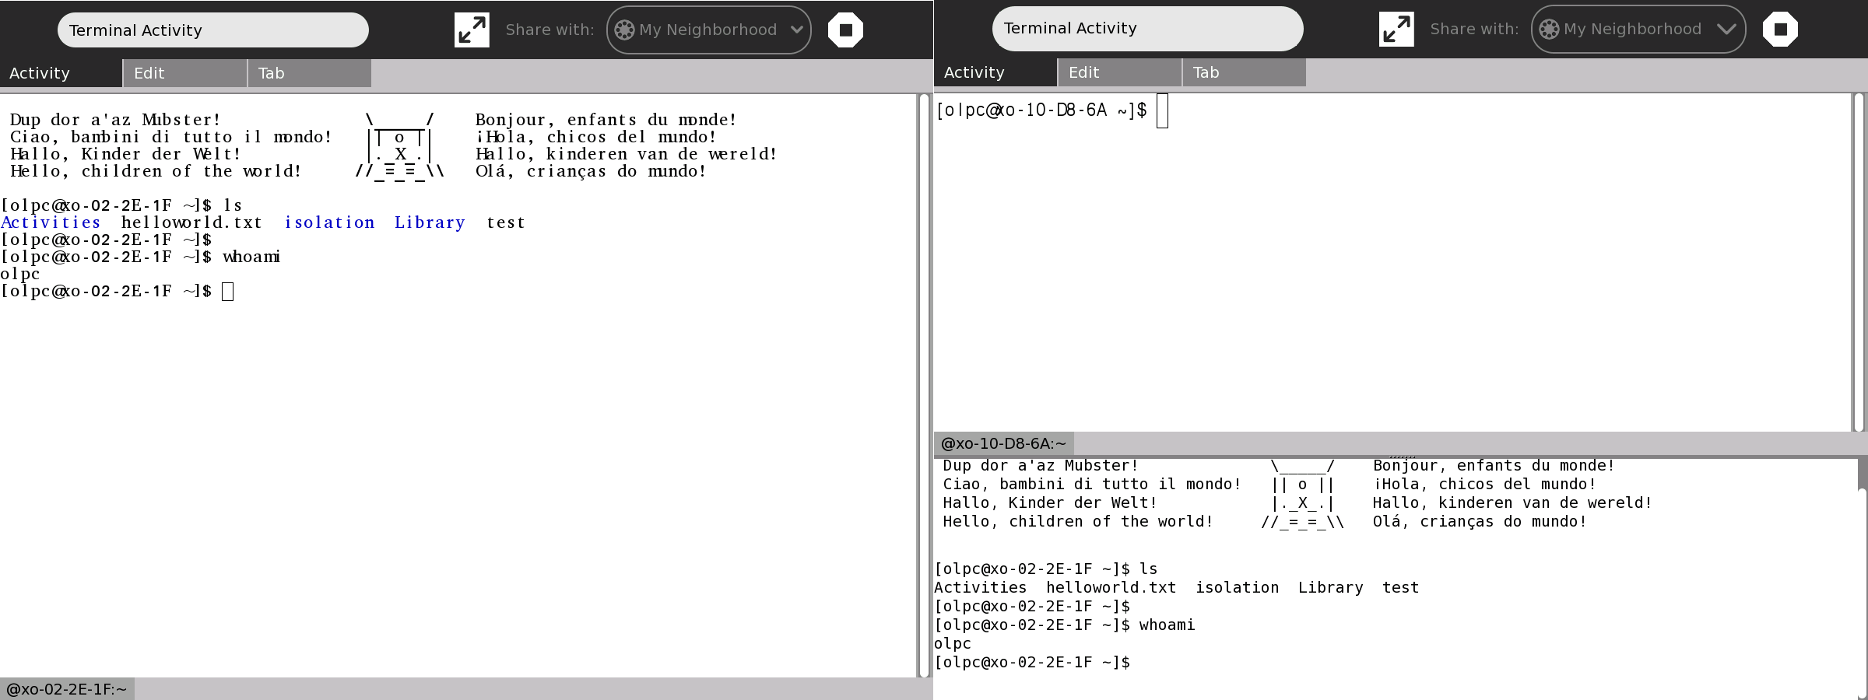
Task: Focus the Terminal Activity title field, left window
Action: (212, 30)
